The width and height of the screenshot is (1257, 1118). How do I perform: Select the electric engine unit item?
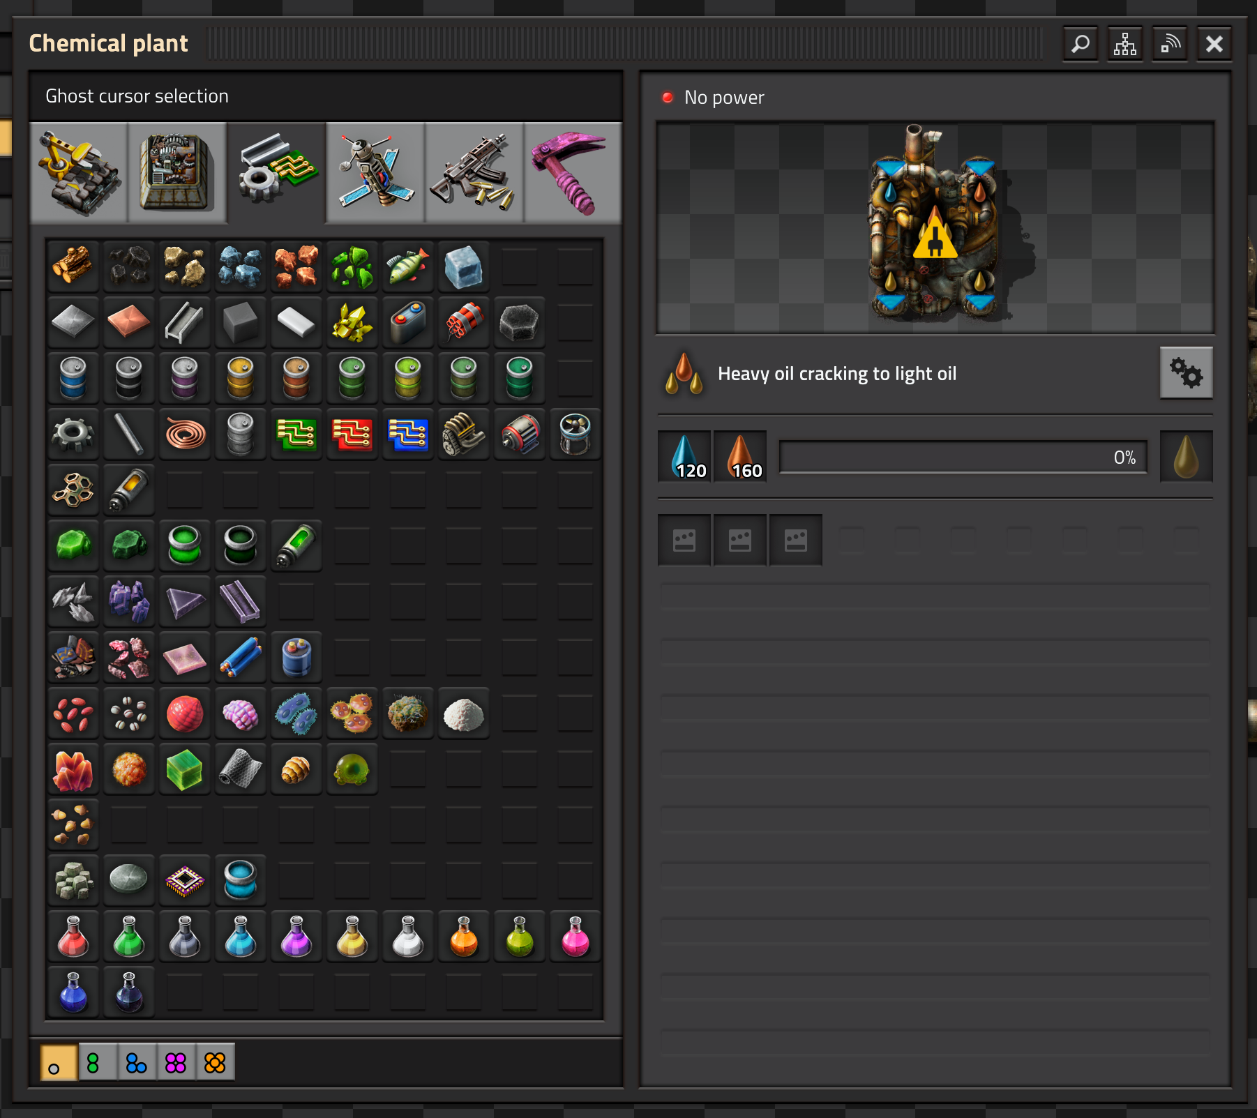pos(520,434)
